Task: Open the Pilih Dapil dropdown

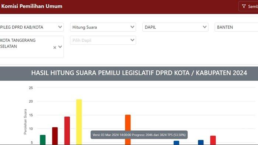Action: (103, 40)
